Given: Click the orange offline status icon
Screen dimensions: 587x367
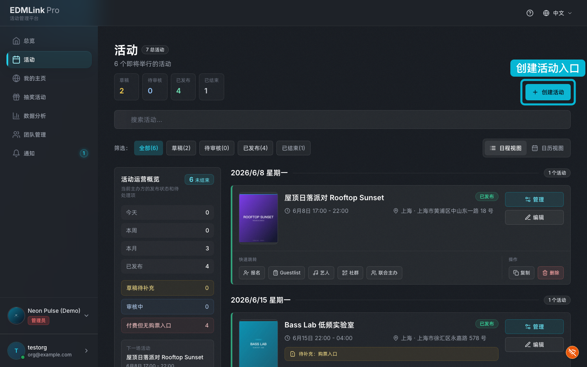Looking at the screenshot, I should (572, 352).
